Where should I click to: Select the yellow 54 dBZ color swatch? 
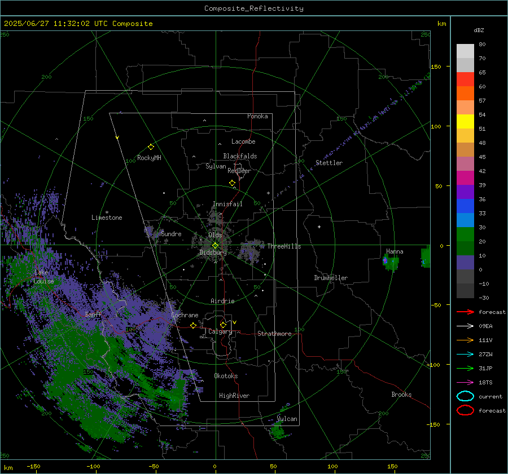(465, 122)
